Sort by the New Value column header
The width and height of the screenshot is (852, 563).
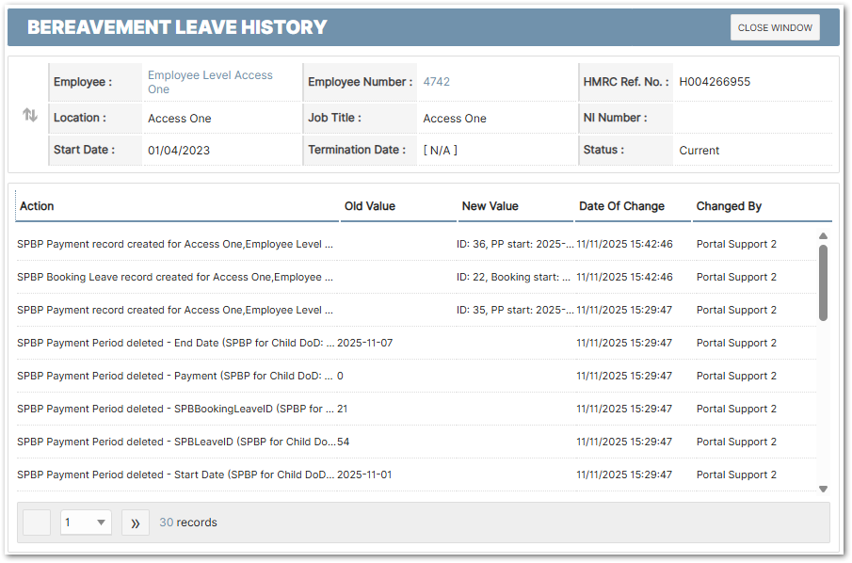pyautogui.click(x=490, y=206)
